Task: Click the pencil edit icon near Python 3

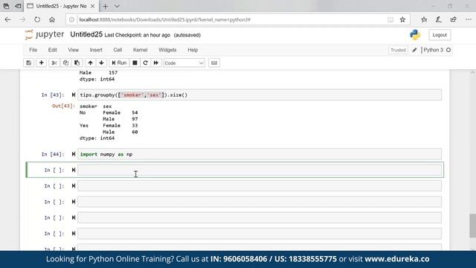Action: (x=414, y=50)
